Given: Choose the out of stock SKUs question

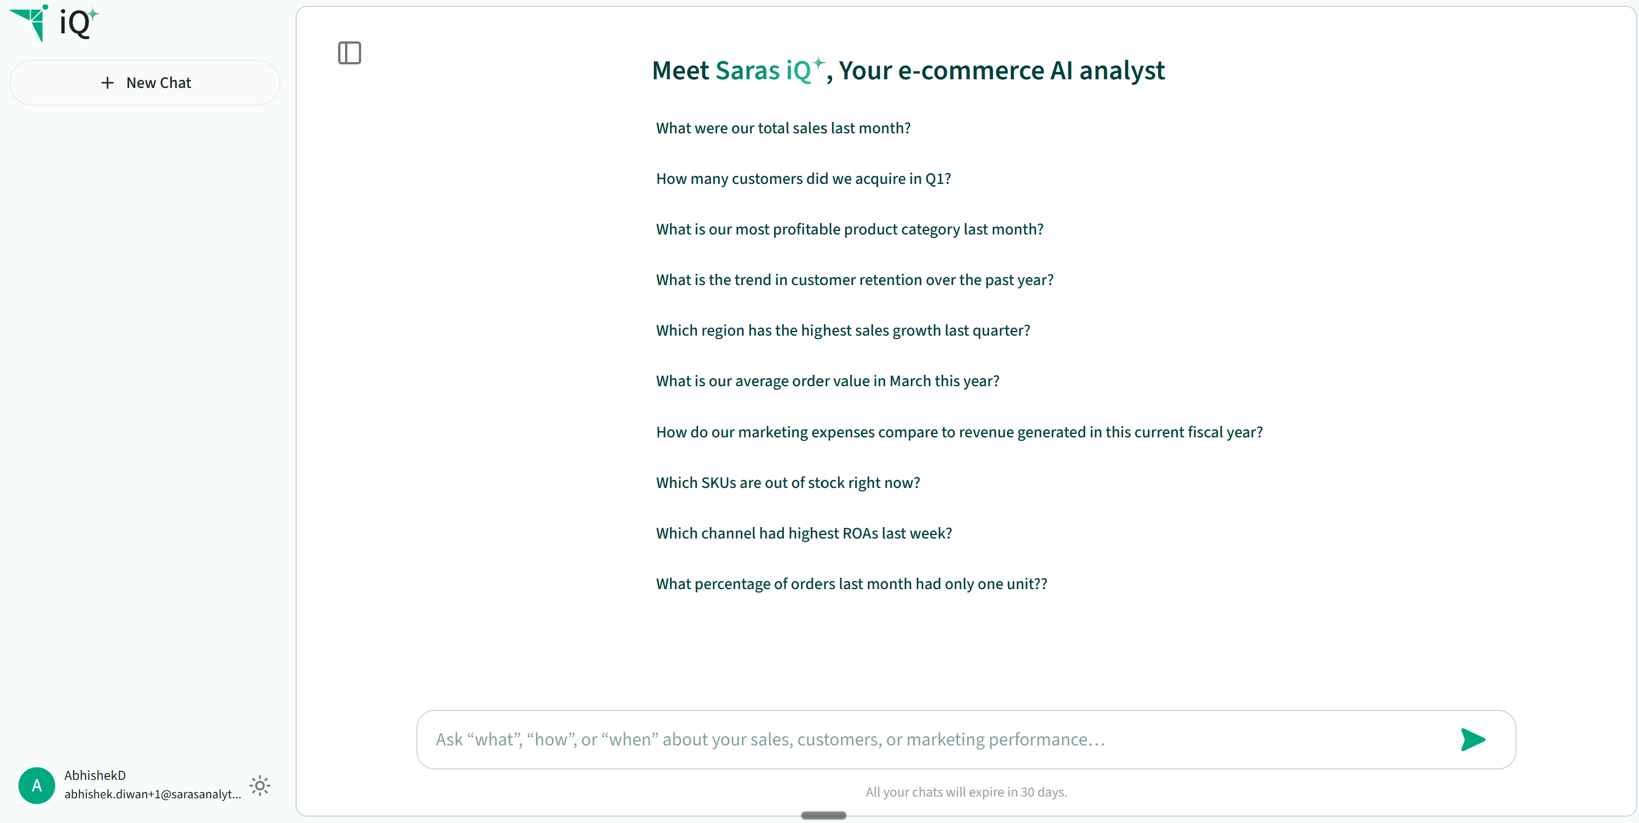Looking at the screenshot, I should tap(788, 483).
